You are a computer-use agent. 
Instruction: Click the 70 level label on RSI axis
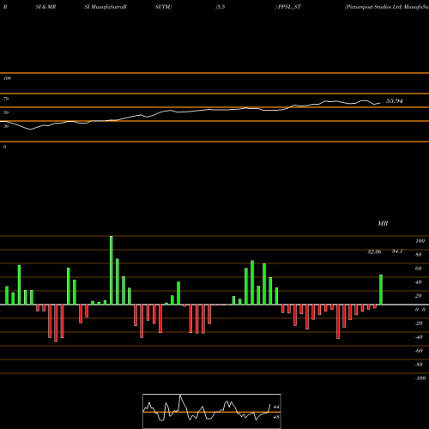[x=6, y=99]
